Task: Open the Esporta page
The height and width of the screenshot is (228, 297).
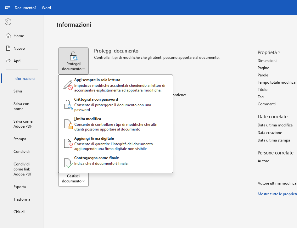Action: (x=20, y=187)
